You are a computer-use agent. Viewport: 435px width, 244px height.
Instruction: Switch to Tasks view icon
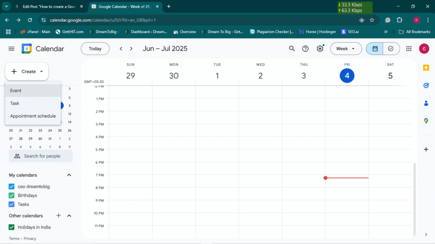click(390, 49)
